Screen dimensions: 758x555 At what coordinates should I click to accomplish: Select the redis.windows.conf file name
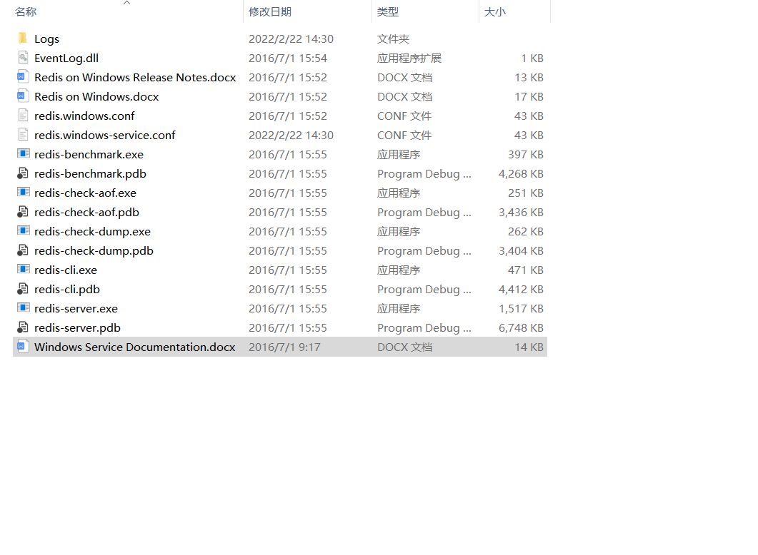tap(84, 116)
